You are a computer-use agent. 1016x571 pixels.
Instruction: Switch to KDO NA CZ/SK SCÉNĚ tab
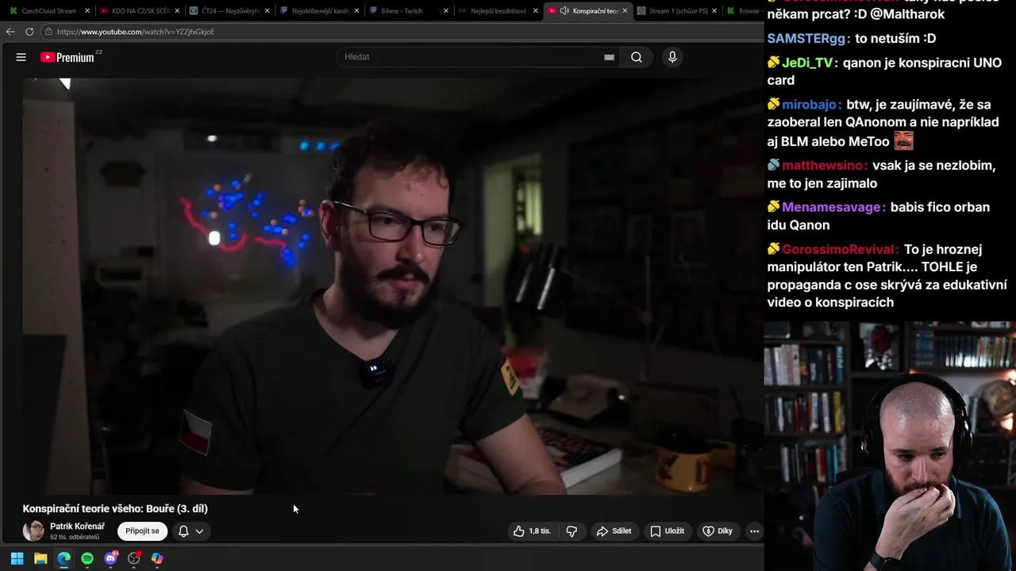[x=140, y=11]
